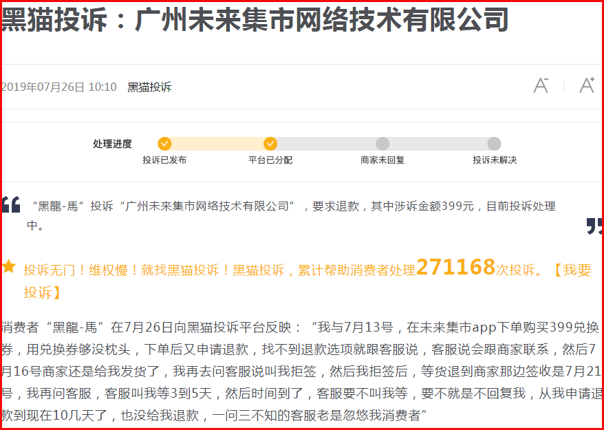Image resolution: width=604 pixels, height=430 pixels.
Task: Click the opening quotation mark icon
Action: (x=11, y=204)
